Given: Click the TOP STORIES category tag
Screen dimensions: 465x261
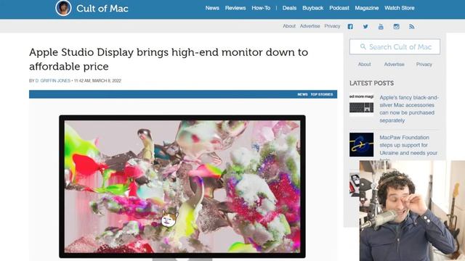Looking at the screenshot, I should [x=322, y=94].
